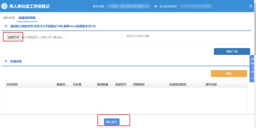This screenshot has width=256, height=128.
Task: Download the template via 模板下载
Action: click(x=232, y=51)
